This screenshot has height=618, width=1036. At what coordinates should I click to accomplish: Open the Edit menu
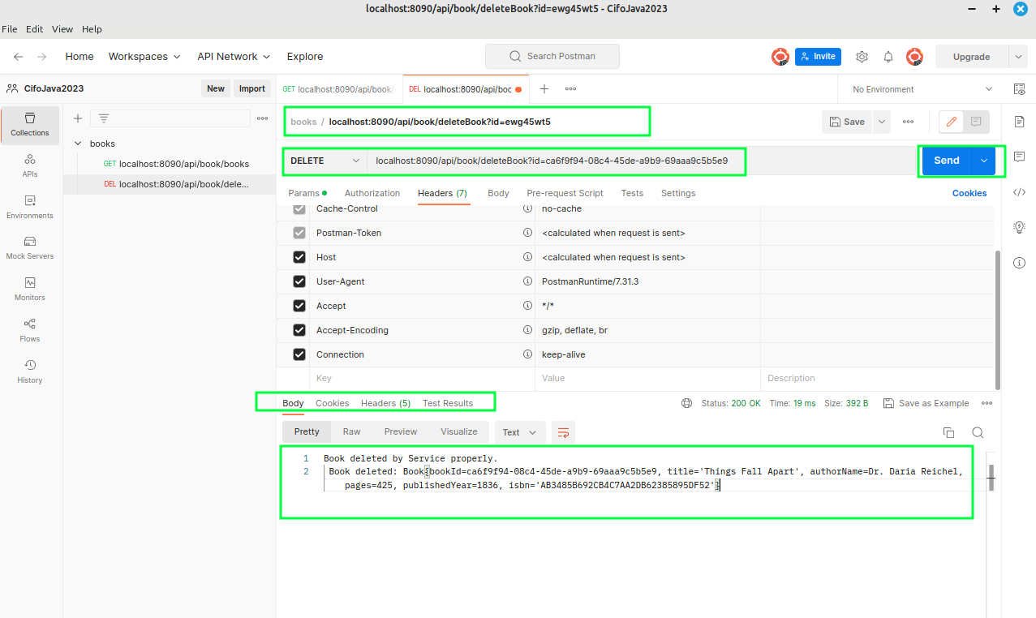click(x=35, y=29)
